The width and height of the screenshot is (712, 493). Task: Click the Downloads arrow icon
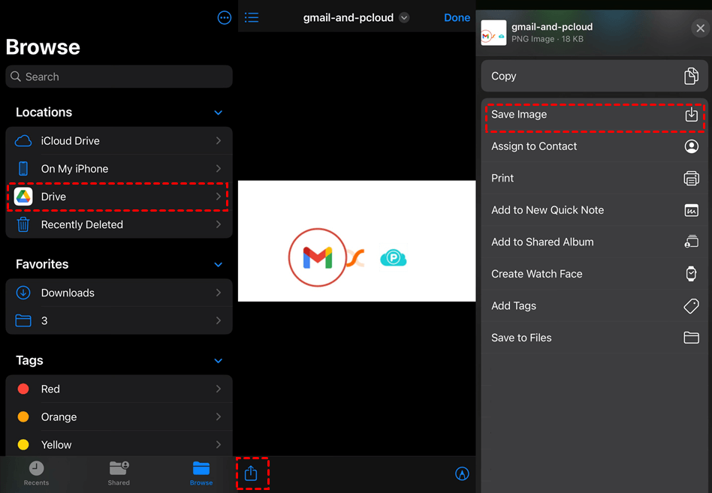[23, 293]
